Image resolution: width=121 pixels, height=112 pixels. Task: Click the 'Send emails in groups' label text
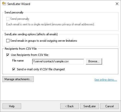pyautogui.click(x=44, y=41)
